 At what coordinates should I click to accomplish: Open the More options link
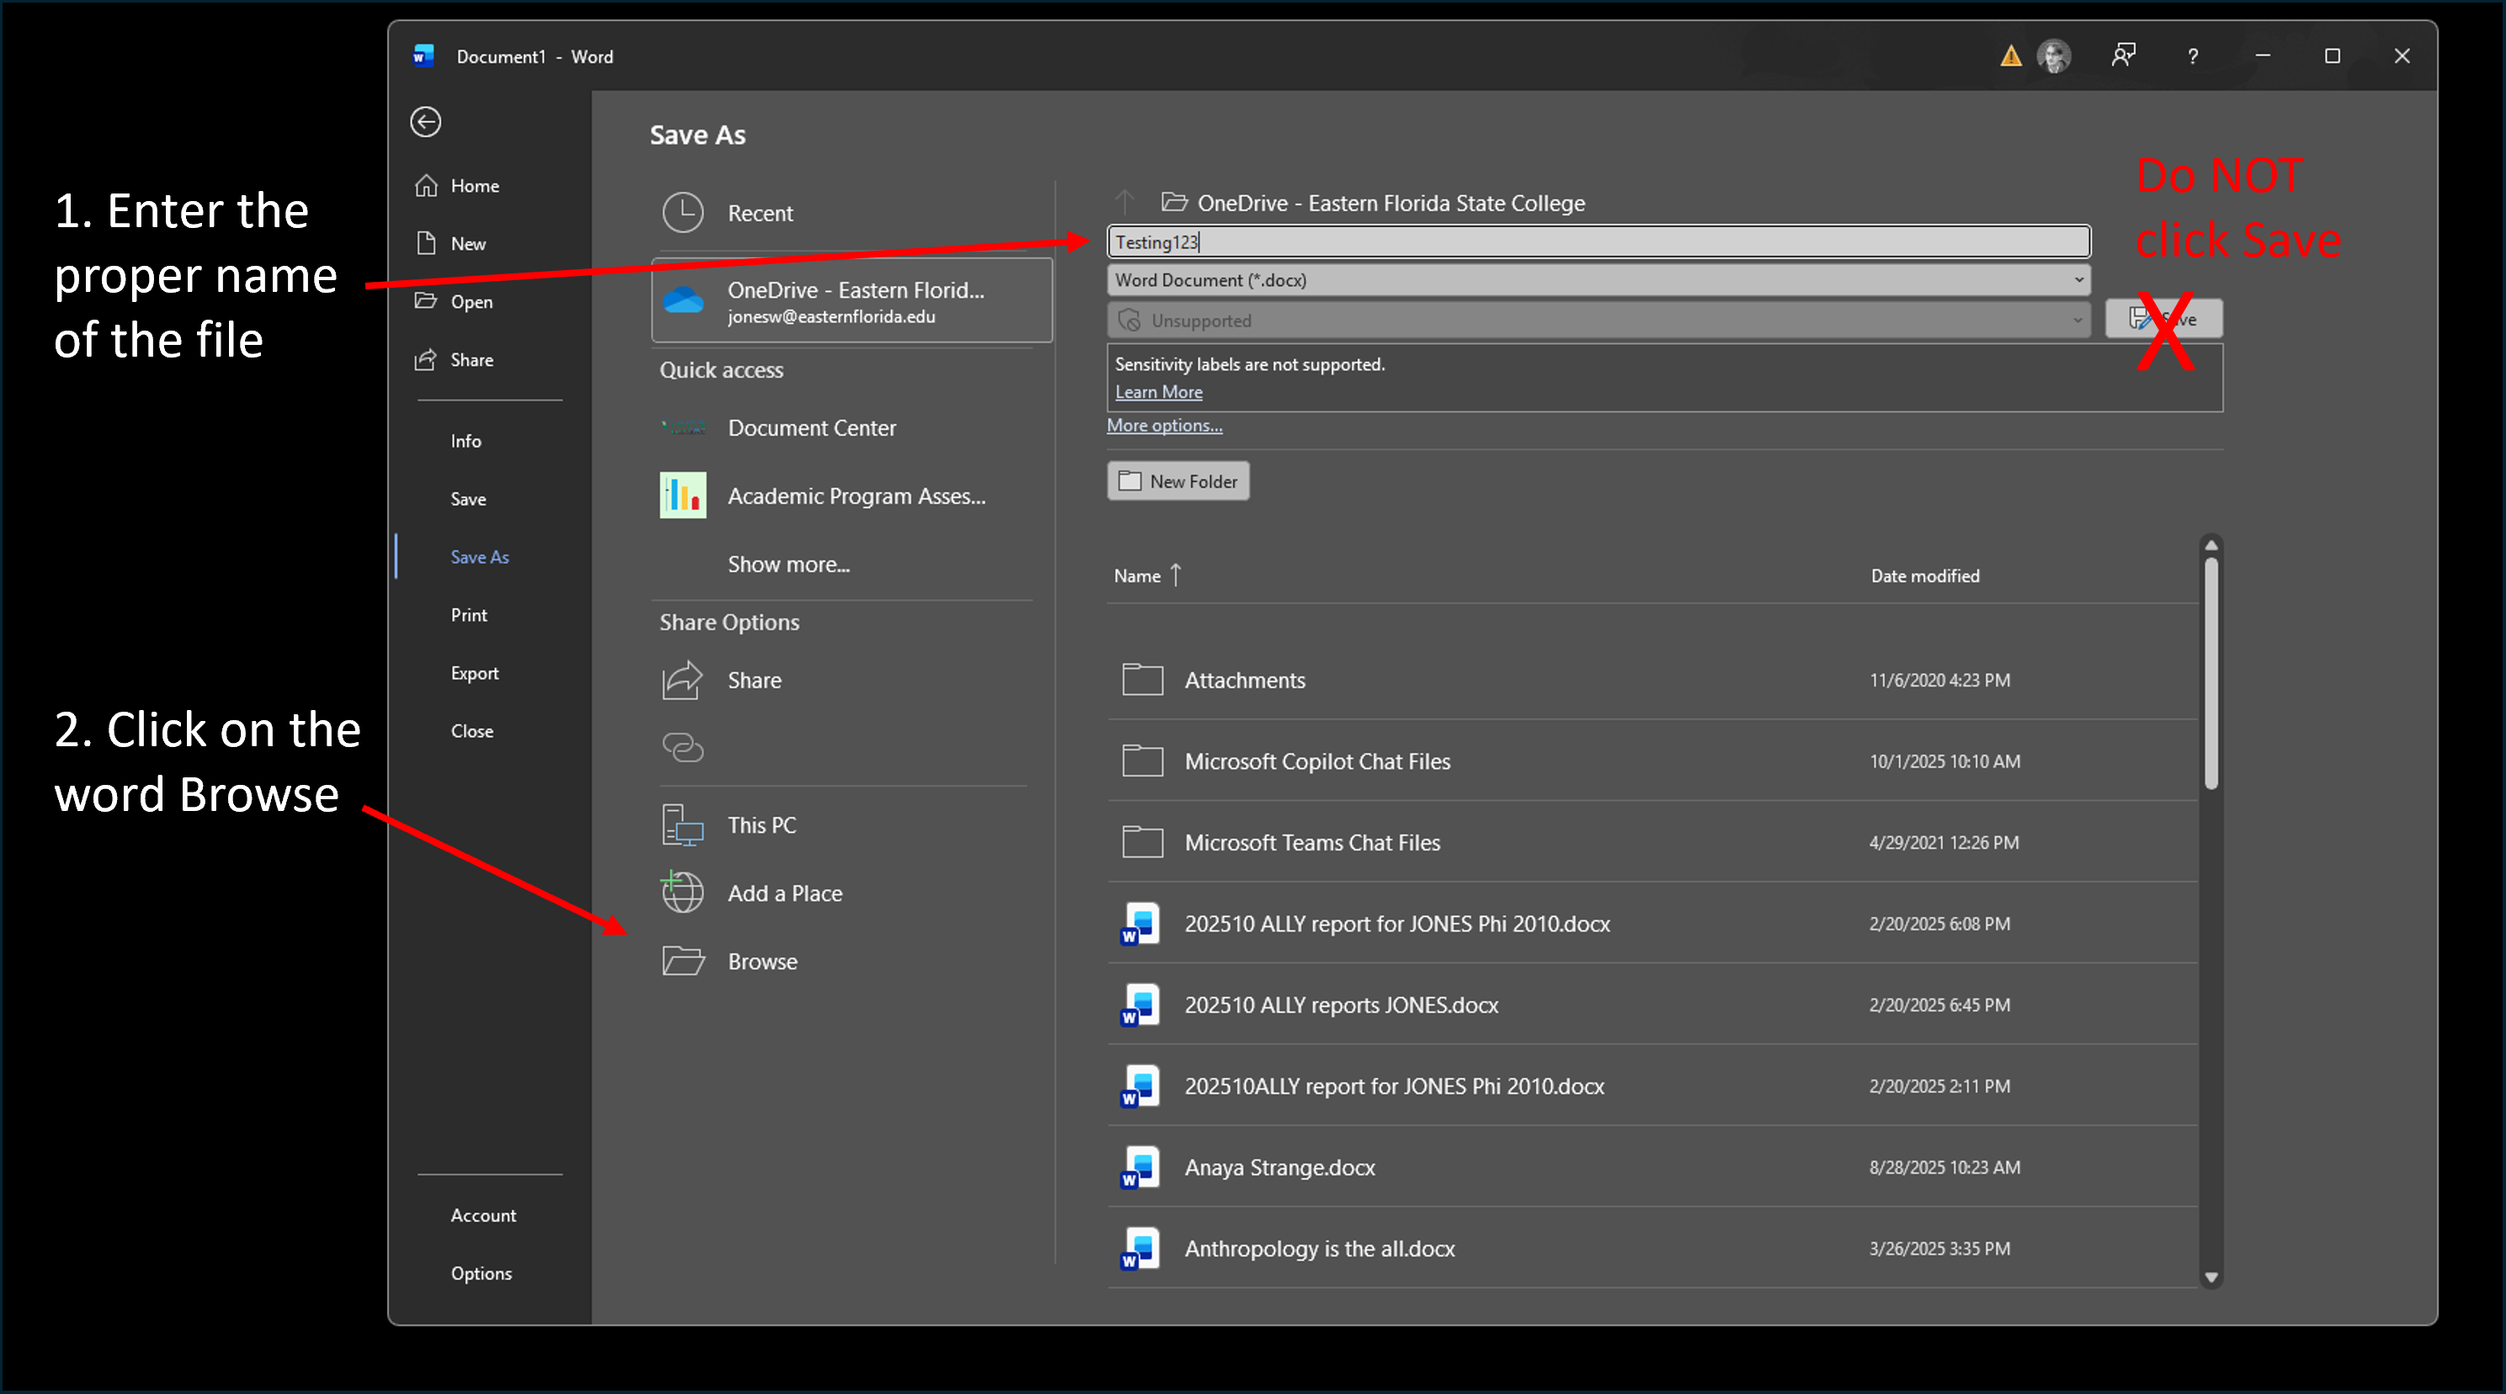click(x=1164, y=425)
